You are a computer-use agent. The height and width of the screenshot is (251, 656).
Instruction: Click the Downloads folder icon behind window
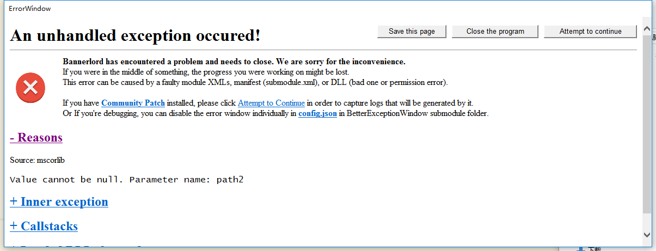click(x=581, y=248)
